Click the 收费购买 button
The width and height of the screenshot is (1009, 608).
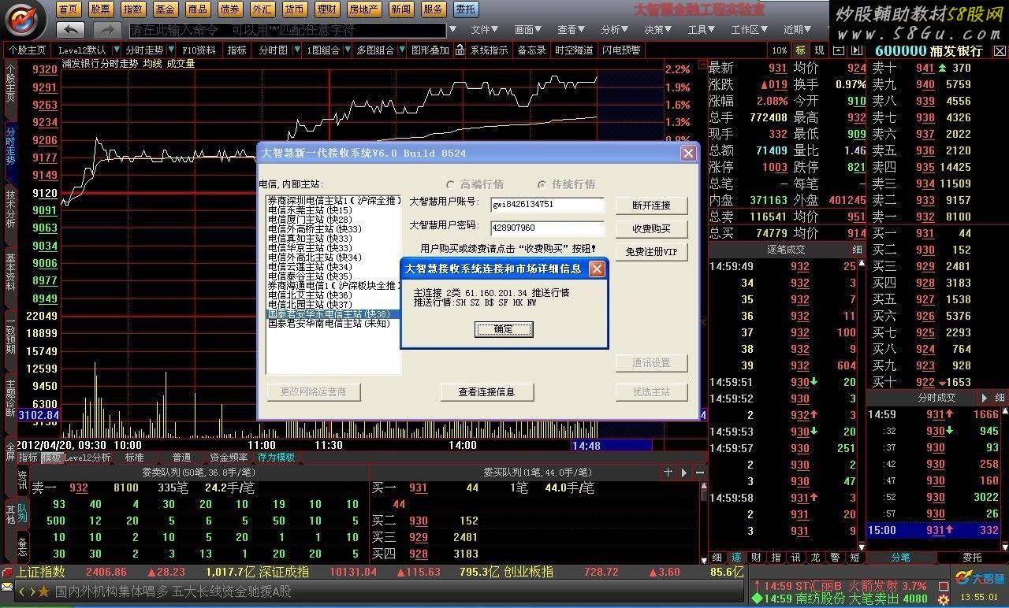click(x=651, y=228)
